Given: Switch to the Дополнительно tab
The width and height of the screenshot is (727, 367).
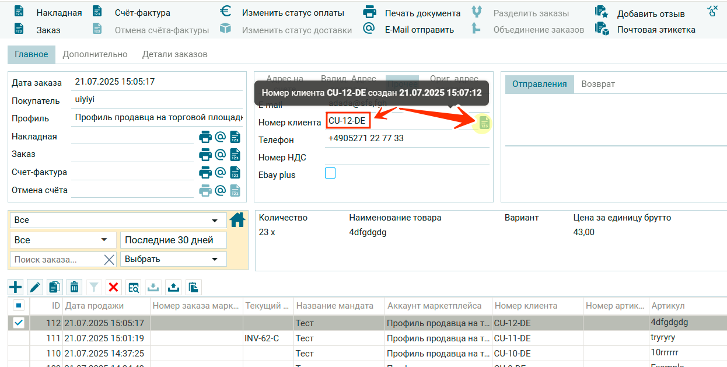Looking at the screenshot, I should [95, 54].
